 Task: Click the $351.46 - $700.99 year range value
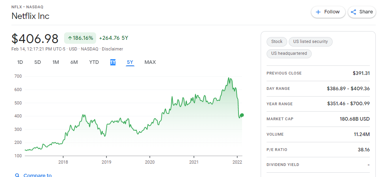coord(348,104)
